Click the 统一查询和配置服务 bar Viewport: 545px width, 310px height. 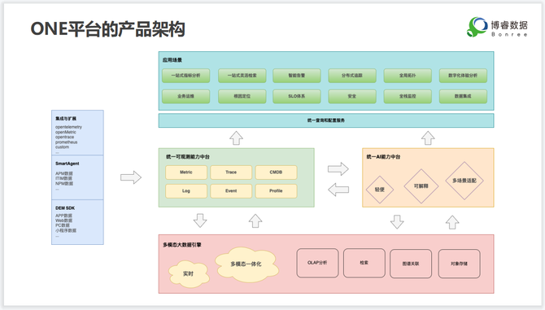(x=326, y=120)
